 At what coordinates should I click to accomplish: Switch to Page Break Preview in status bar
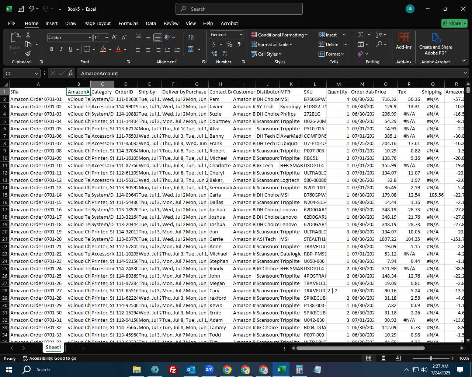click(x=398, y=358)
